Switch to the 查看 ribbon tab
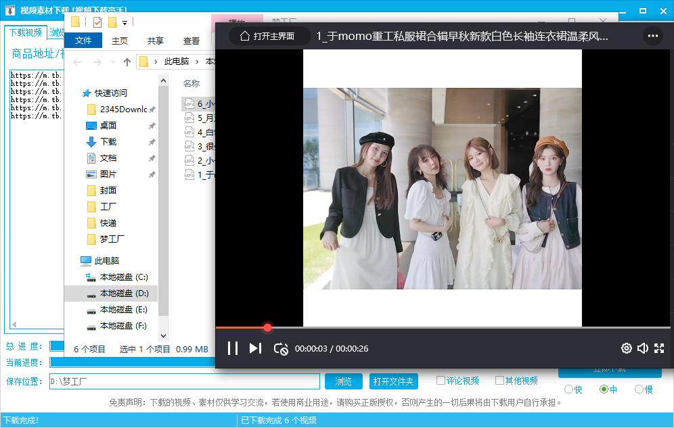Screen dimensions: 674x428 coord(192,41)
